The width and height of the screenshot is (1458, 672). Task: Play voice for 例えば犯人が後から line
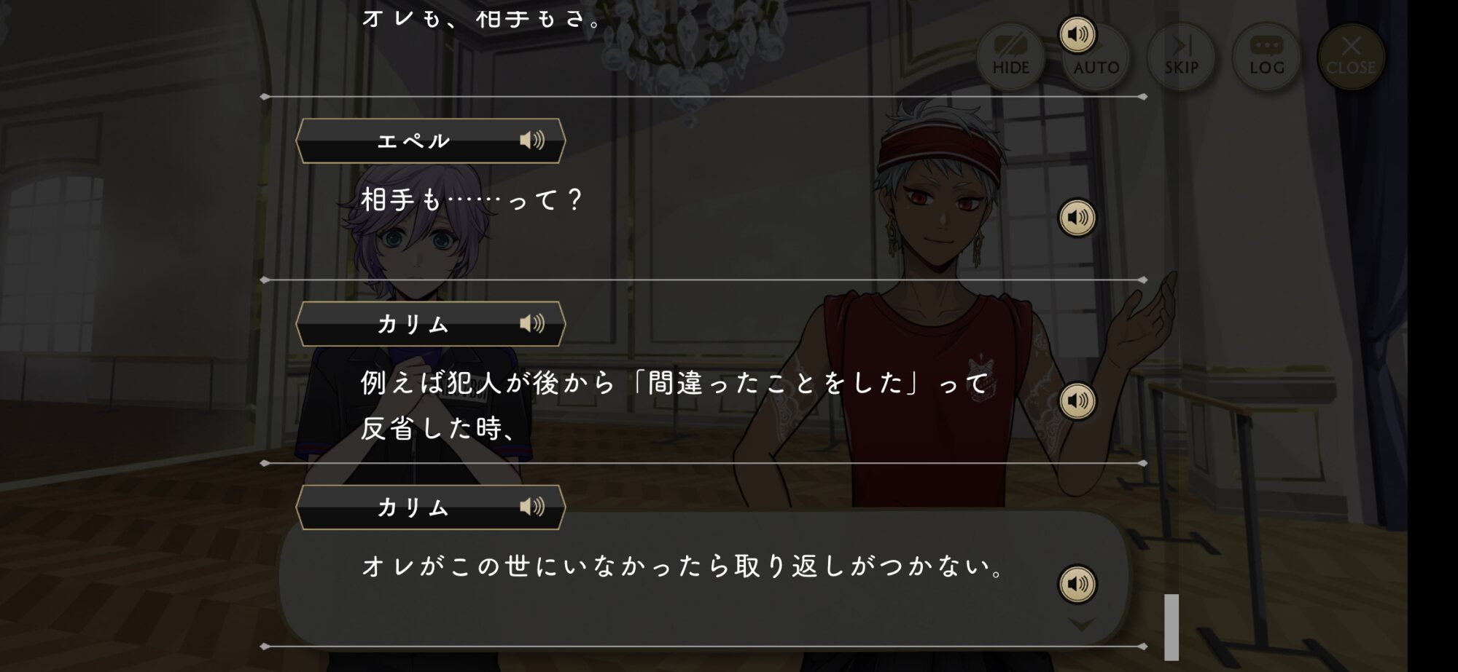(x=1077, y=400)
